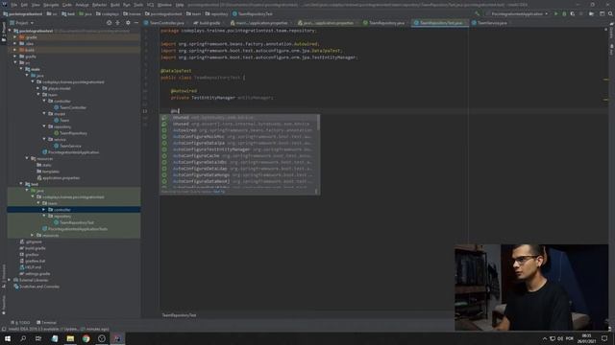This screenshot has height=345, width=615.
Task: Toggle the Favorites side tool tab
Action: [4, 305]
